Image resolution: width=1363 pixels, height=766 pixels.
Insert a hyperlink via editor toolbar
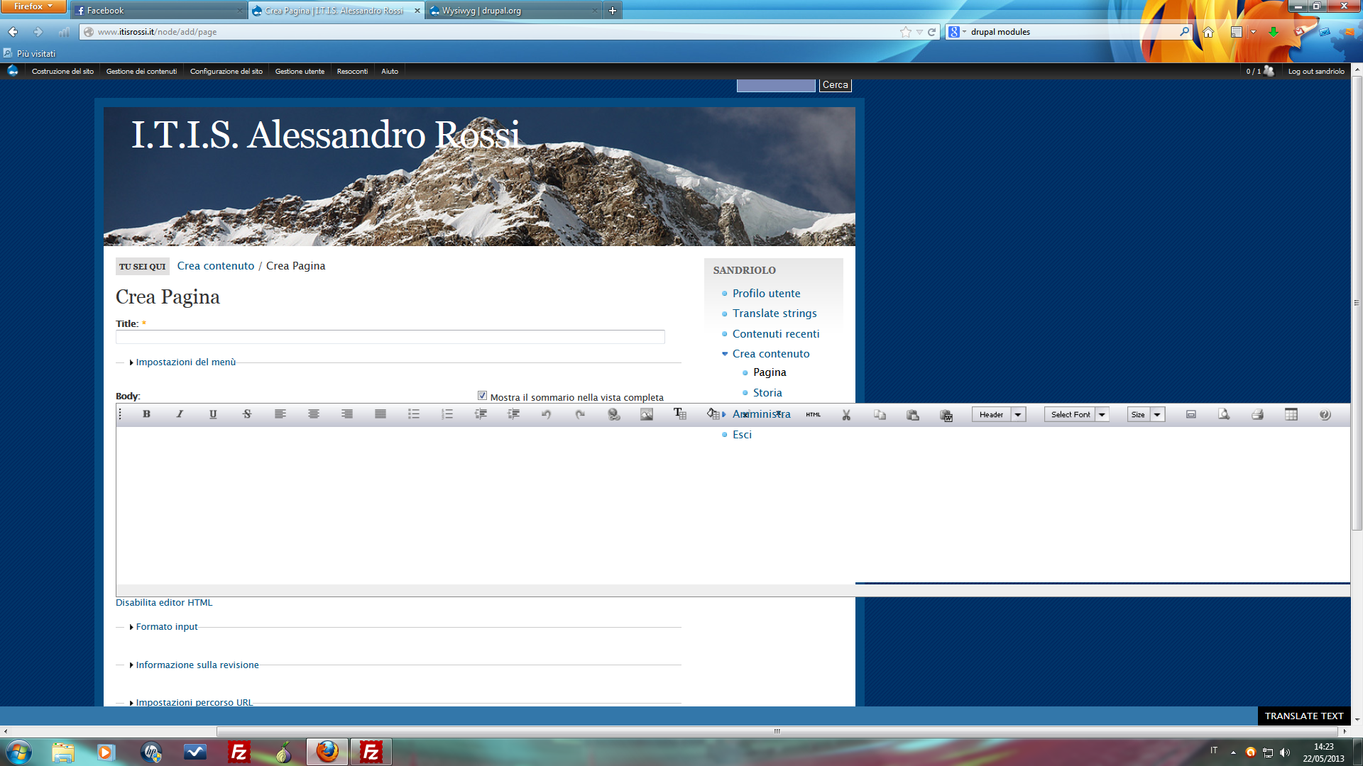[614, 414]
